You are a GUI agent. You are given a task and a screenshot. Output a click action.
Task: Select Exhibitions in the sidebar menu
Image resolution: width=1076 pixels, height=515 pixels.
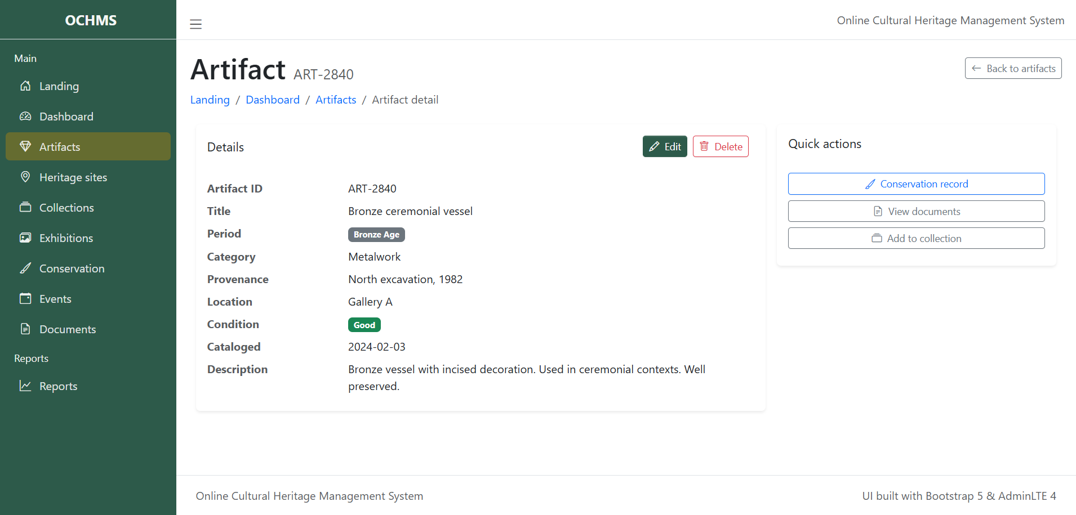[66, 238]
